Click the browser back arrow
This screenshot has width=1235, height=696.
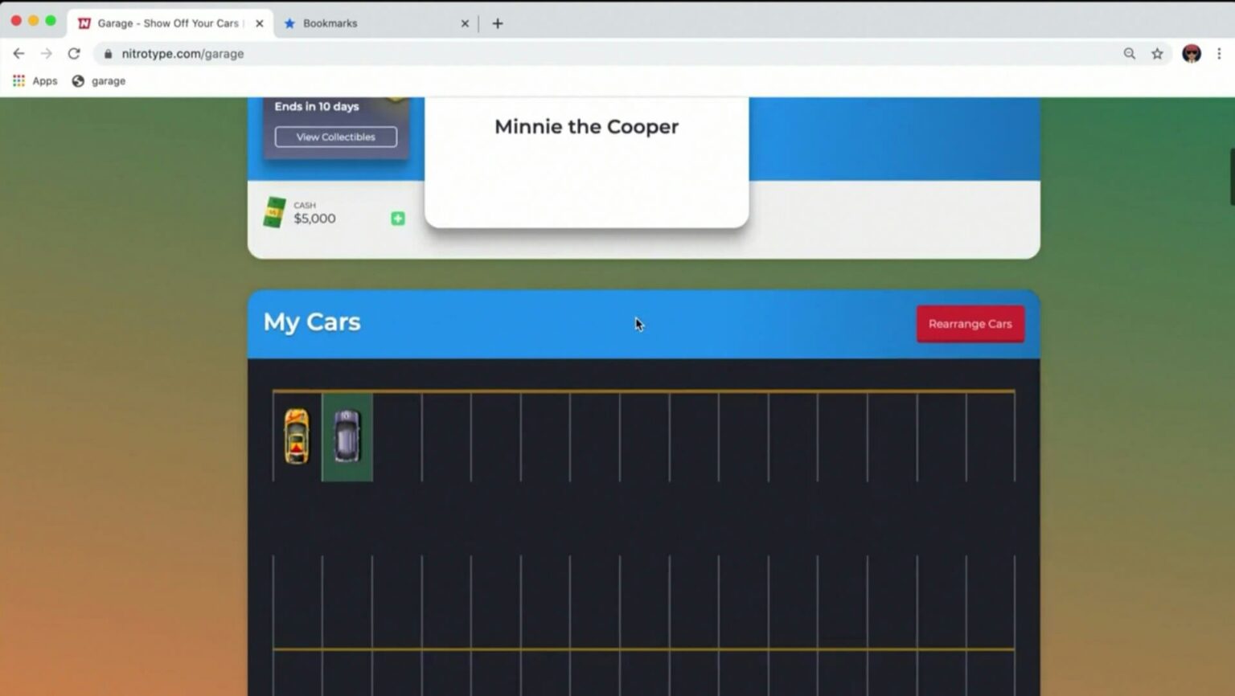coord(18,54)
